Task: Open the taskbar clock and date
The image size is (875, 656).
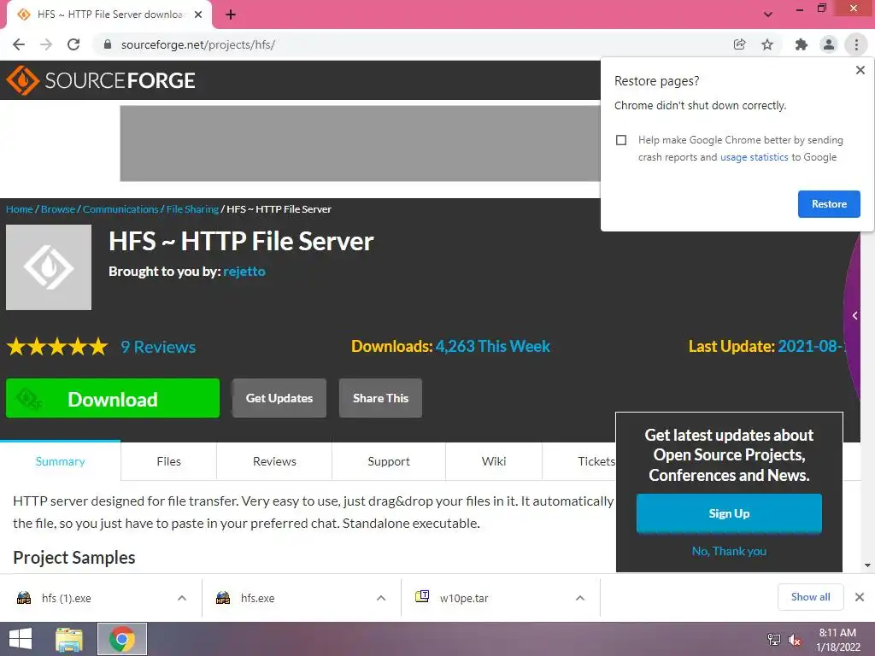Action: [x=837, y=640]
